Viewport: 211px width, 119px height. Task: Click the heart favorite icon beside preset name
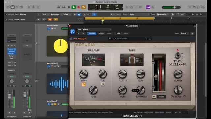[114, 39]
